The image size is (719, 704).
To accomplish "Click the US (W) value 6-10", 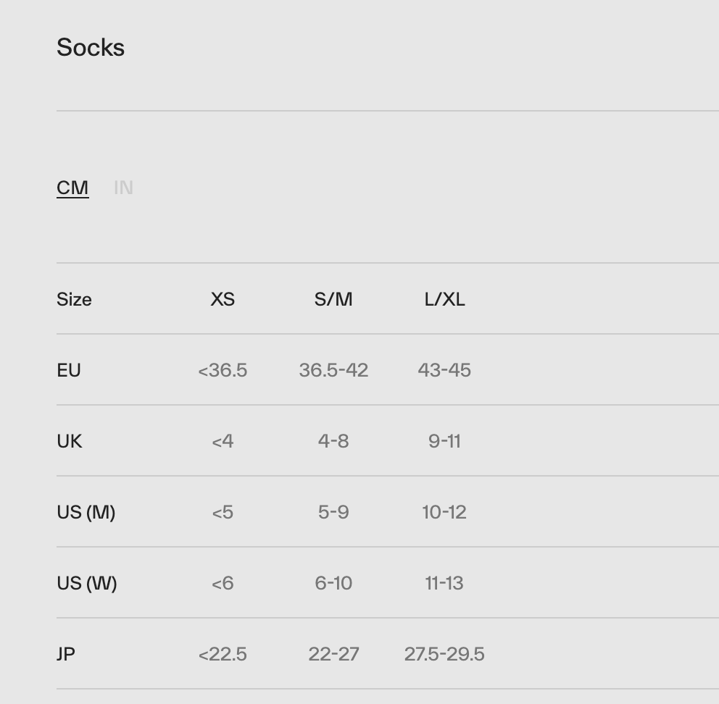I will click(x=333, y=583).
